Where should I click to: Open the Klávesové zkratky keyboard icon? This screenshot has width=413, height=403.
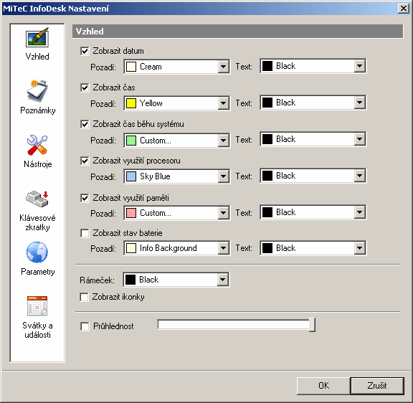click(37, 199)
